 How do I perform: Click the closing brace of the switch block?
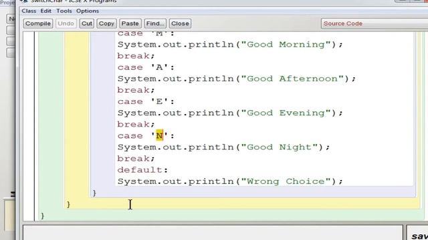point(94,193)
